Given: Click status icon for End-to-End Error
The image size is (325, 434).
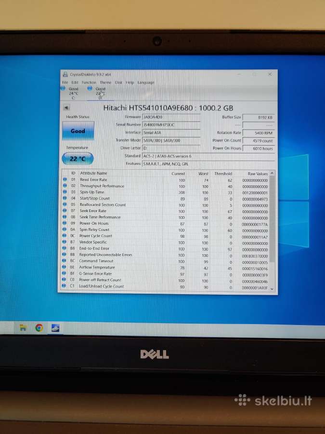Looking at the screenshot, I should [65, 248].
